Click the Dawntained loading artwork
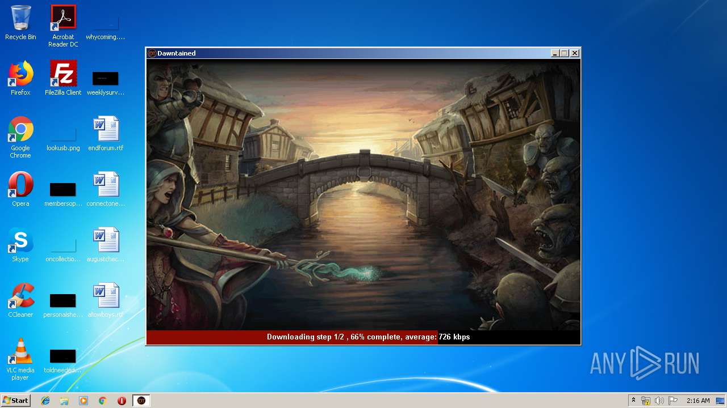The height and width of the screenshot is (408, 727). pyautogui.click(x=363, y=194)
